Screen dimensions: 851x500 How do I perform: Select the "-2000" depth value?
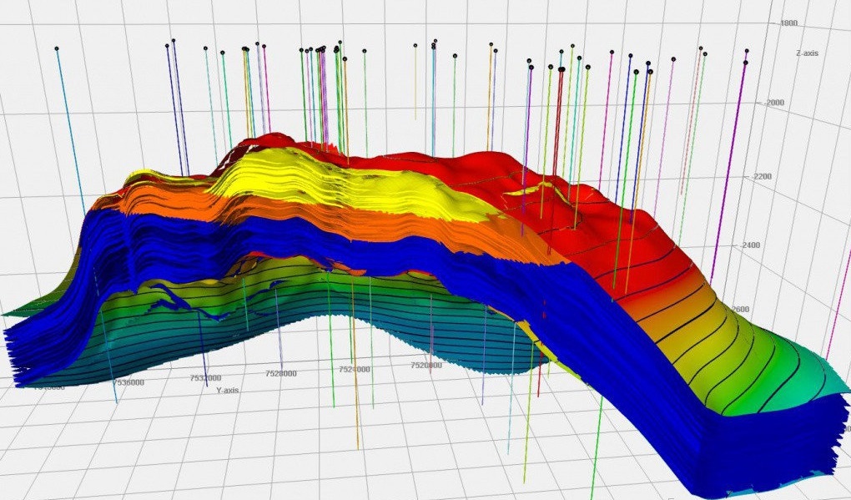click(774, 103)
